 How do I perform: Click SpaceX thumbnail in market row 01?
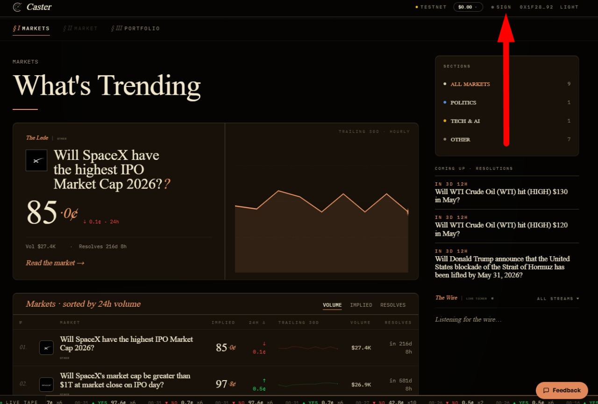[46, 347]
